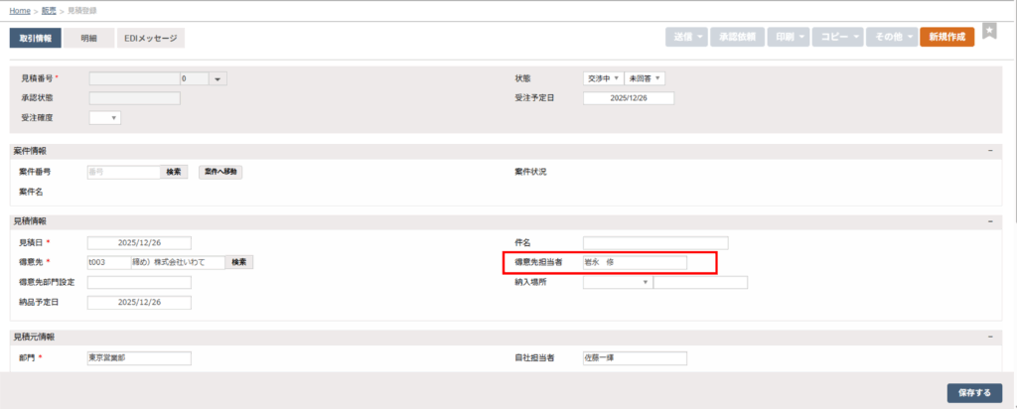The width and height of the screenshot is (1017, 409).
Task: Go to Home breadcrumb link
Action: [x=20, y=9]
